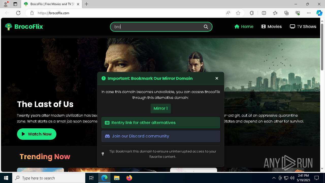This screenshot has height=183, width=325.
Task: Toggle Split screen icon
Action: pos(264,13)
